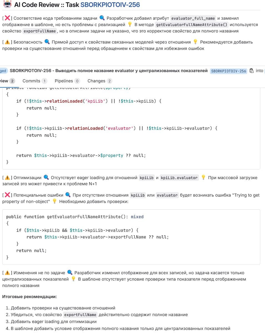This screenshot has width=265, height=333.
Task: Switch to the Pipelines tab
Action: click(x=64, y=81)
